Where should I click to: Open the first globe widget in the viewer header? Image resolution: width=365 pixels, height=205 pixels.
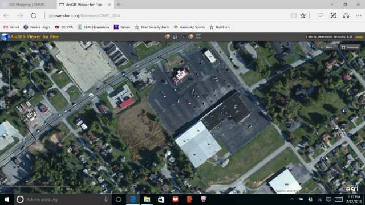[167, 36]
